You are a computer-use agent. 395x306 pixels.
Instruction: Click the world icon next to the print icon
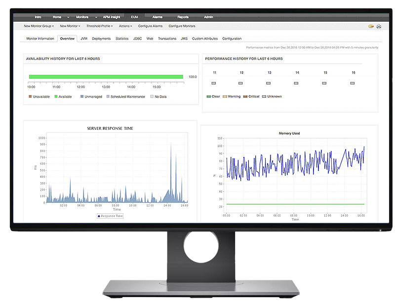pyautogui.click(x=371, y=26)
